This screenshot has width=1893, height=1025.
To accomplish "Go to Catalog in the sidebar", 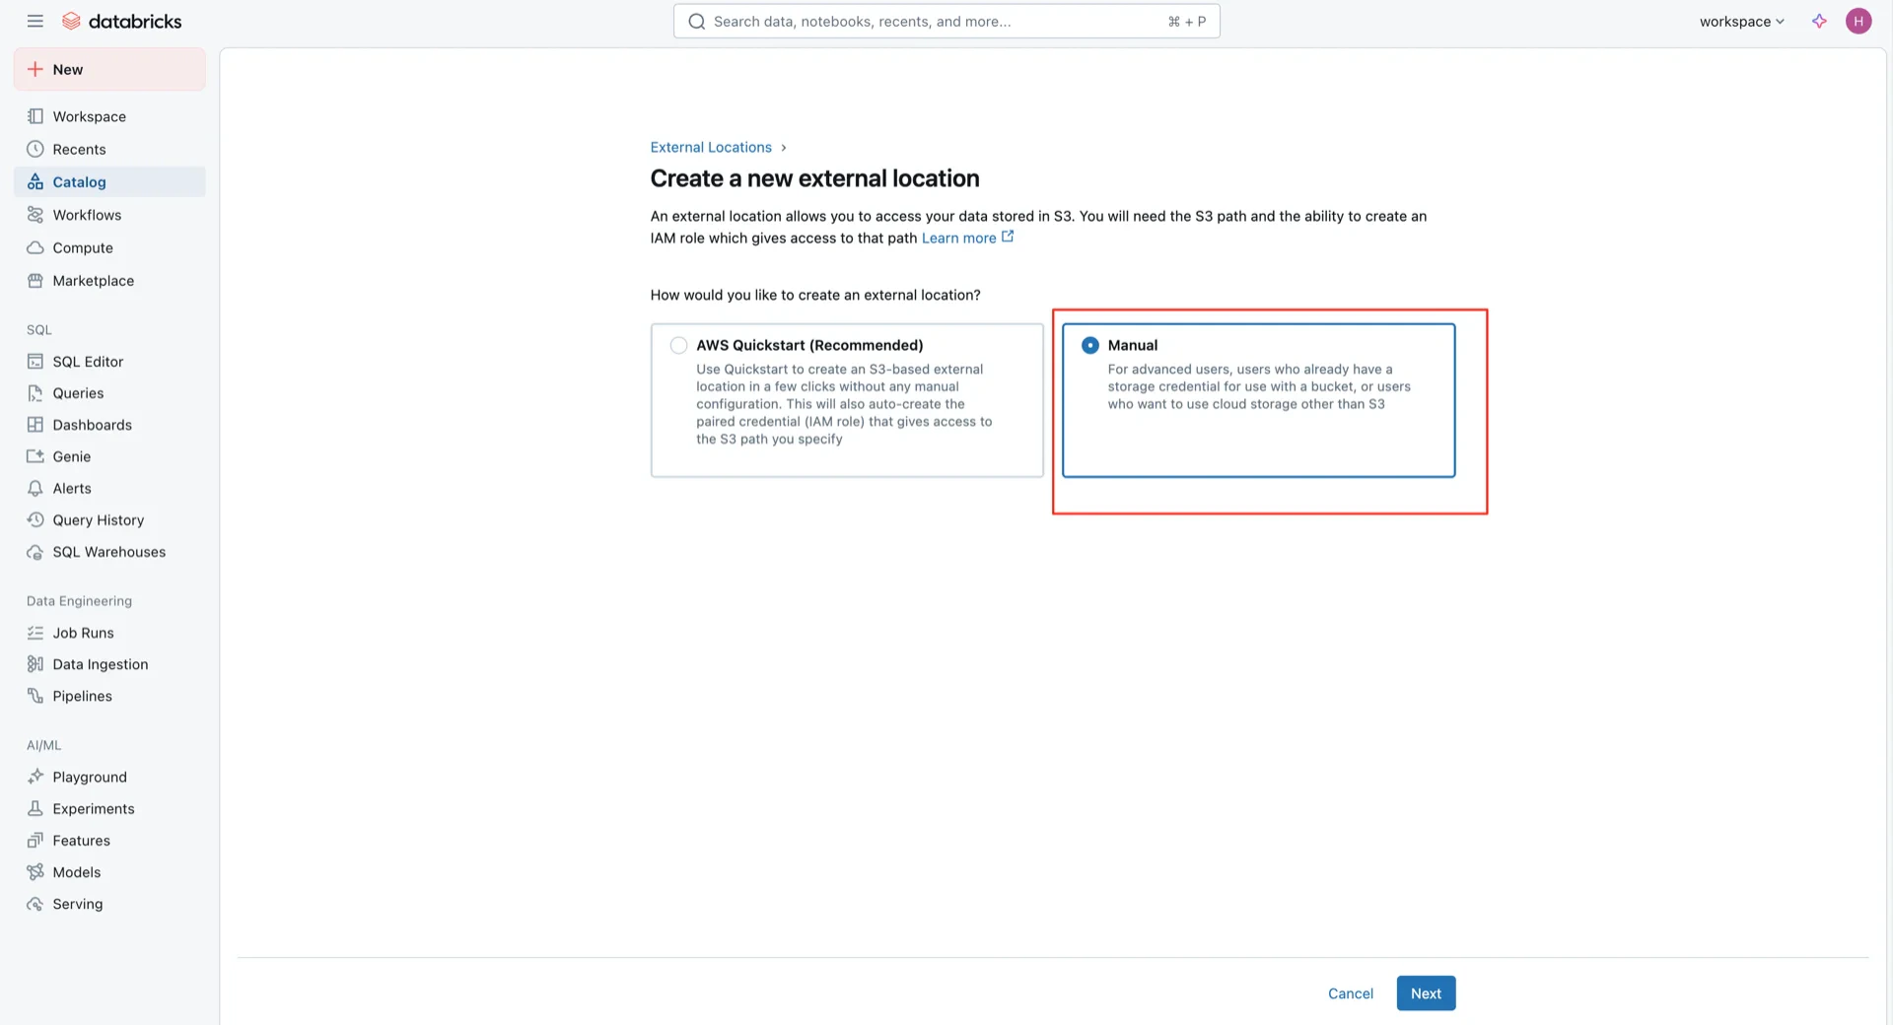I will [109, 181].
